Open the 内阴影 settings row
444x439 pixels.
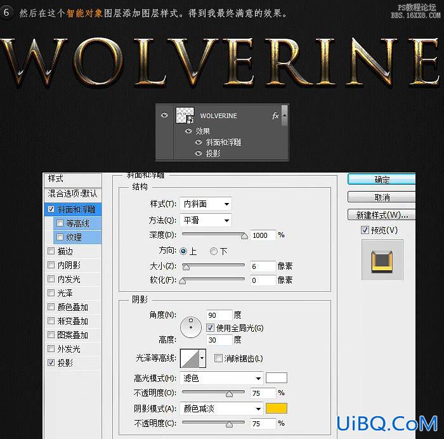pyautogui.click(x=73, y=265)
